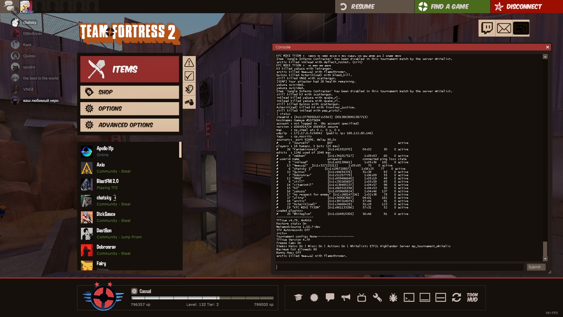Click the refresh HUD arrows icon
The width and height of the screenshot is (563, 317).
(x=457, y=297)
